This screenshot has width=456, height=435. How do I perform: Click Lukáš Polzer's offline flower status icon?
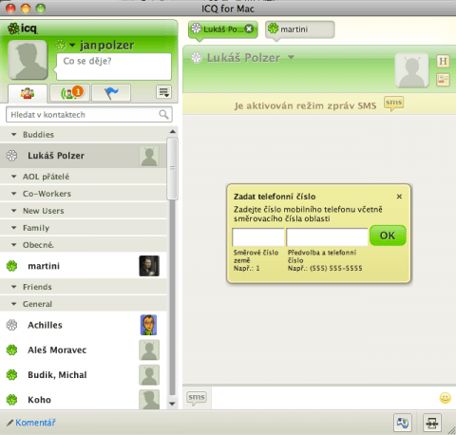[12, 156]
